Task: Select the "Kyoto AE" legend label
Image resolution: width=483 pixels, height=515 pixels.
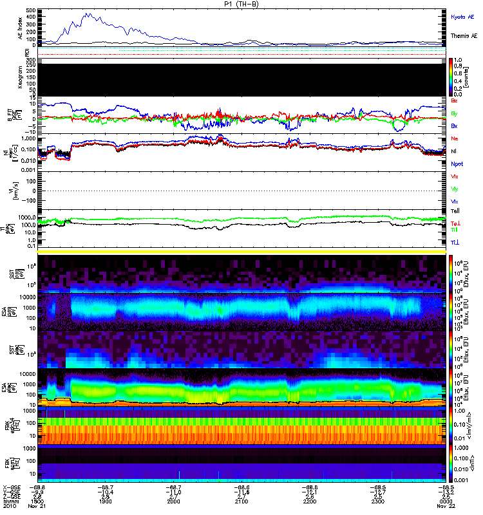Action: tap(462, 17)
